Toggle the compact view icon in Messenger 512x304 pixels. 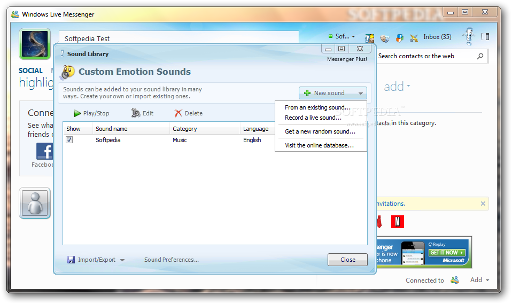coord(485,36)
